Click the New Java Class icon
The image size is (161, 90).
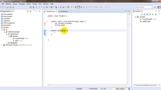pyautogui.click(x=64, y=7)
